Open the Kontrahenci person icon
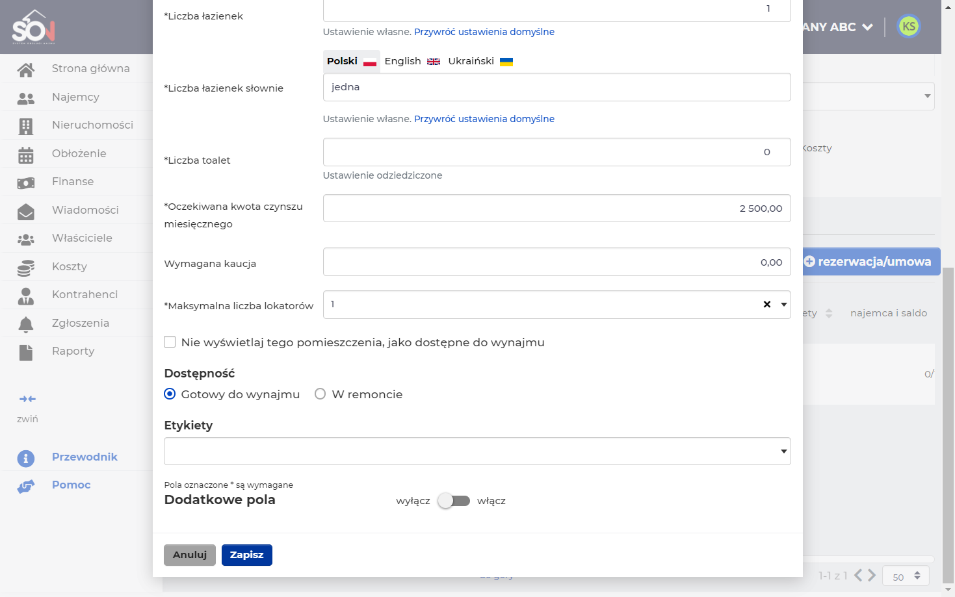955x597 pixels. coord(26,296)
